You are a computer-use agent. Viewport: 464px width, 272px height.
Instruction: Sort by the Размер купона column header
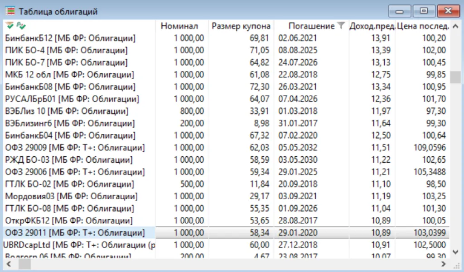tap(241, 26)
